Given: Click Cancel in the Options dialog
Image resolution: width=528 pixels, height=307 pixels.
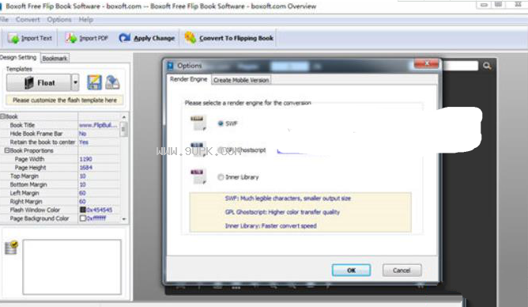Looking at the screenshot, I should pyautogui.click(x=402, y=271).
